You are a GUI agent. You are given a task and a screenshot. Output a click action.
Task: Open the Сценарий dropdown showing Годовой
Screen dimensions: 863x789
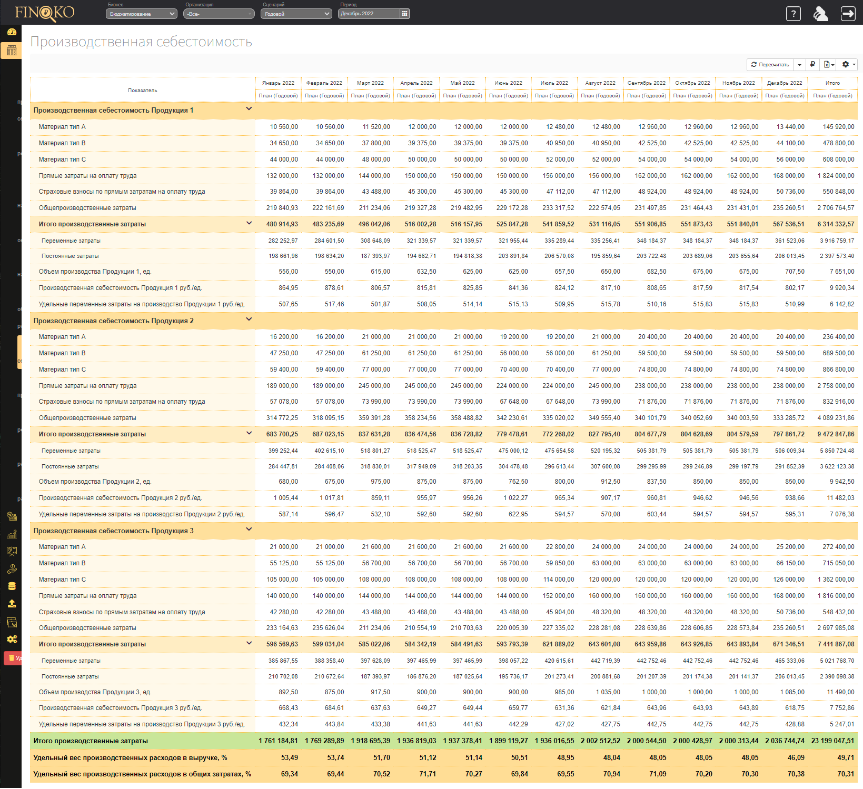tap(296, 14)
